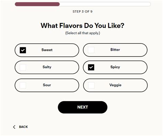Click the What Flavors Do You Like heading
163x136 pixels.
click(83, 25)
